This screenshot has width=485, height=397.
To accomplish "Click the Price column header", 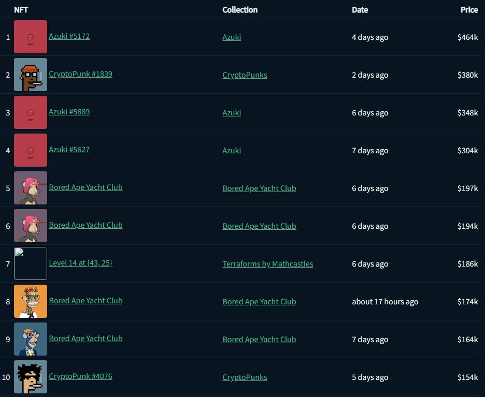I will coord(469,10).
